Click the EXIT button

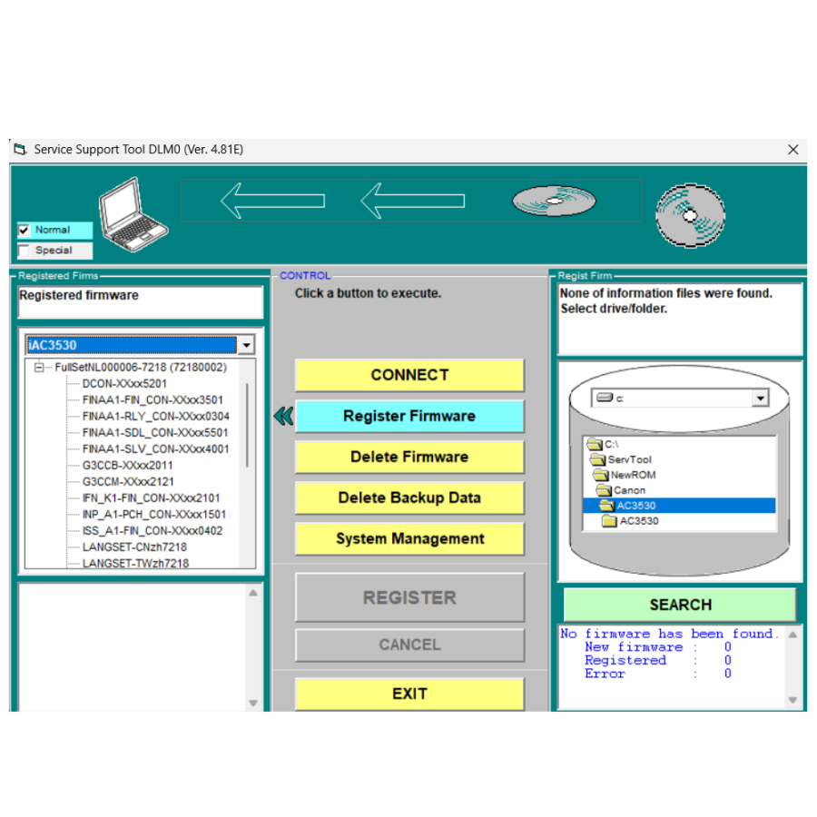(x=409, y=694)
